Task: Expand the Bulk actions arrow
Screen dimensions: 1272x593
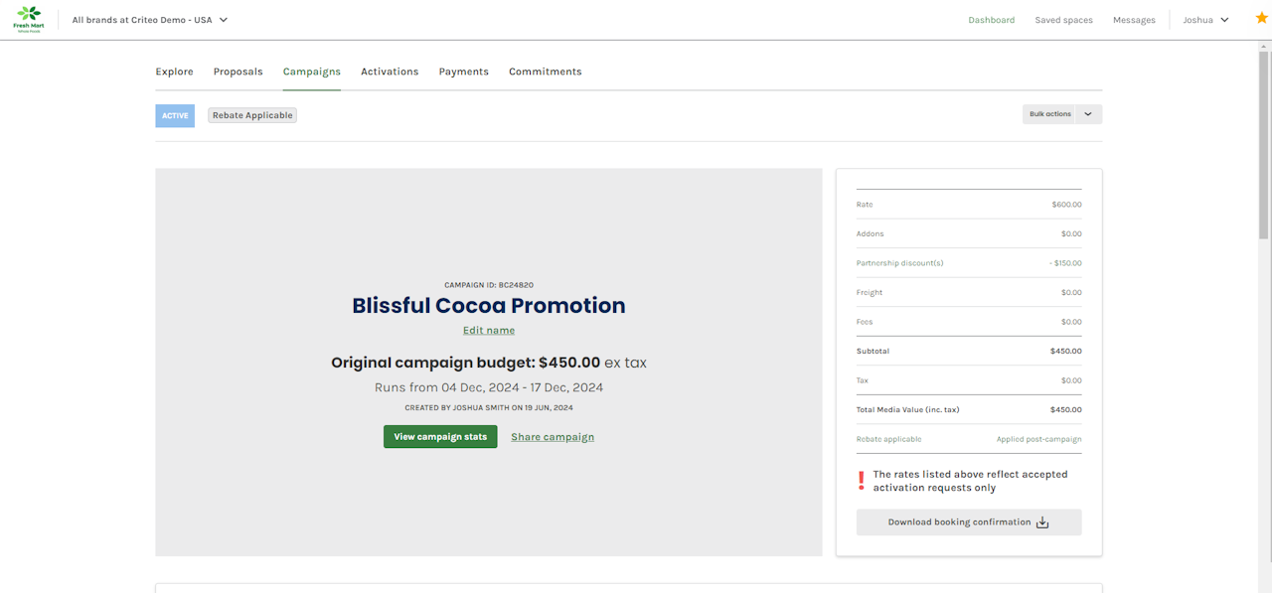Action: click(1088, 114)
